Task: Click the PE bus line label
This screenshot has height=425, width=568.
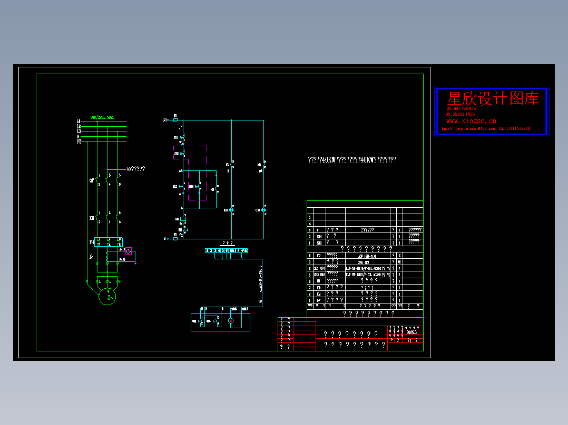Action: coord(79,142)
